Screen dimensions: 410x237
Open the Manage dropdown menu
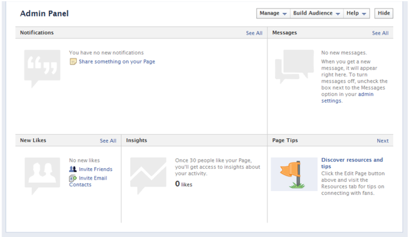(x=273, y=13)
